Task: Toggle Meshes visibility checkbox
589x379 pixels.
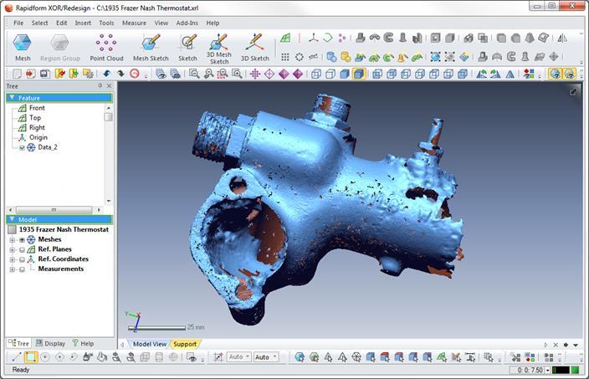Action: tap(22, 239)
